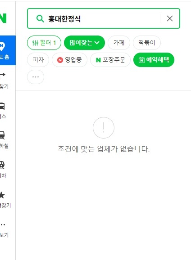
Task: Open the train (기차) sidebar tab
Action: tap(3, 170)
